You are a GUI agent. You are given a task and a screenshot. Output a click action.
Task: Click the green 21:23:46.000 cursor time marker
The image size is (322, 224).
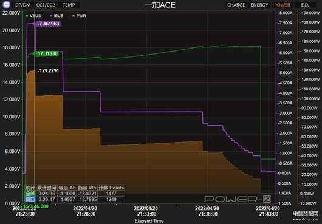35,206
